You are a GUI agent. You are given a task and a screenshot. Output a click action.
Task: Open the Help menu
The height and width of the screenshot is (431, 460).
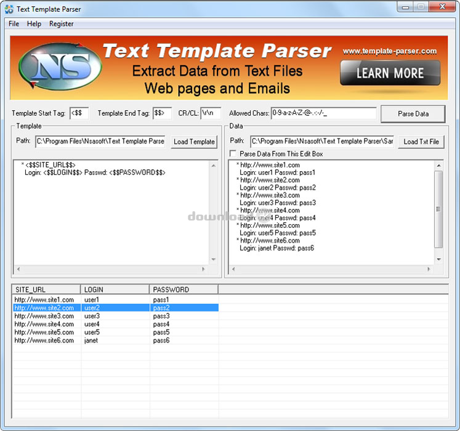click(x=34, y=23)
